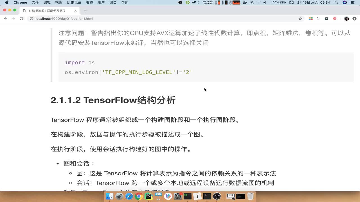This screenshot has height=202, width=360.
Task: Click the date and time 2月16日 周六
Action: point(314,3)
